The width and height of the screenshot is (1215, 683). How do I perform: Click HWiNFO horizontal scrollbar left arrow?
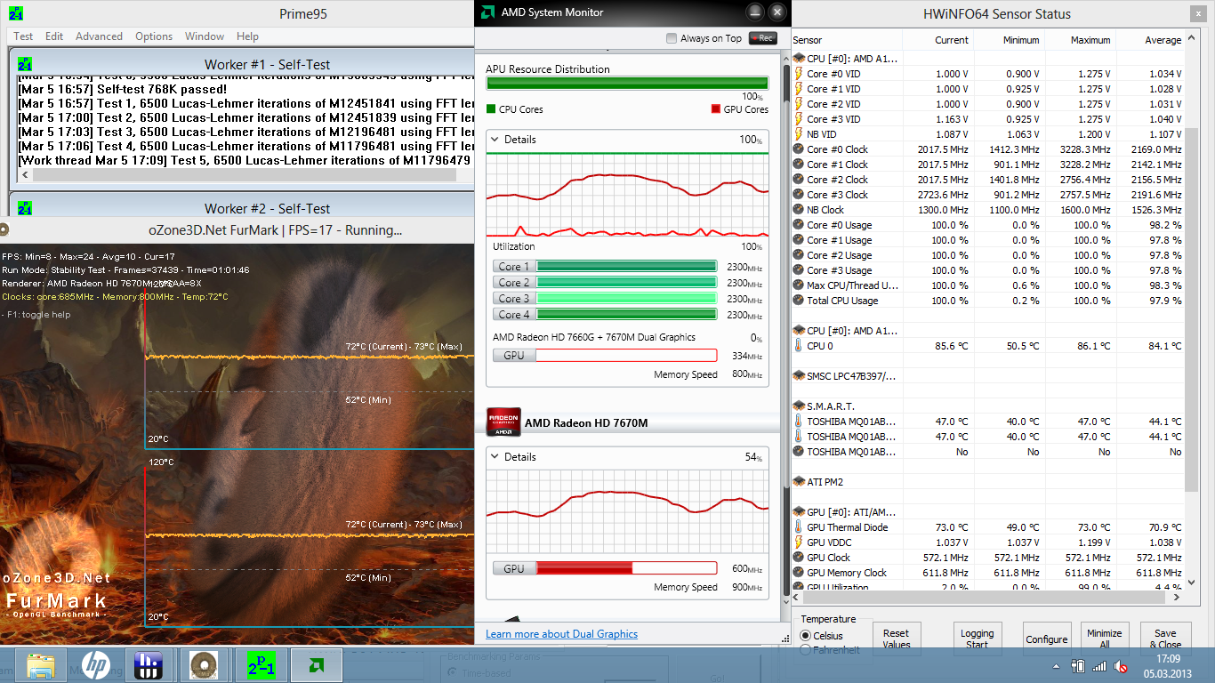(799, 597)
